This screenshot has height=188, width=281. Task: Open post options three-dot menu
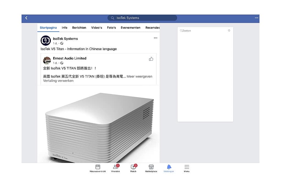155,38
